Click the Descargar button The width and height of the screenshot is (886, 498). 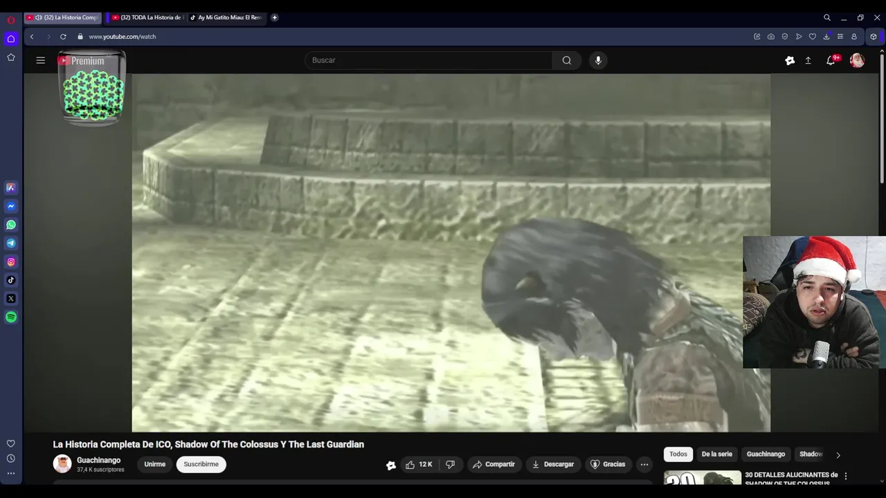552,464
